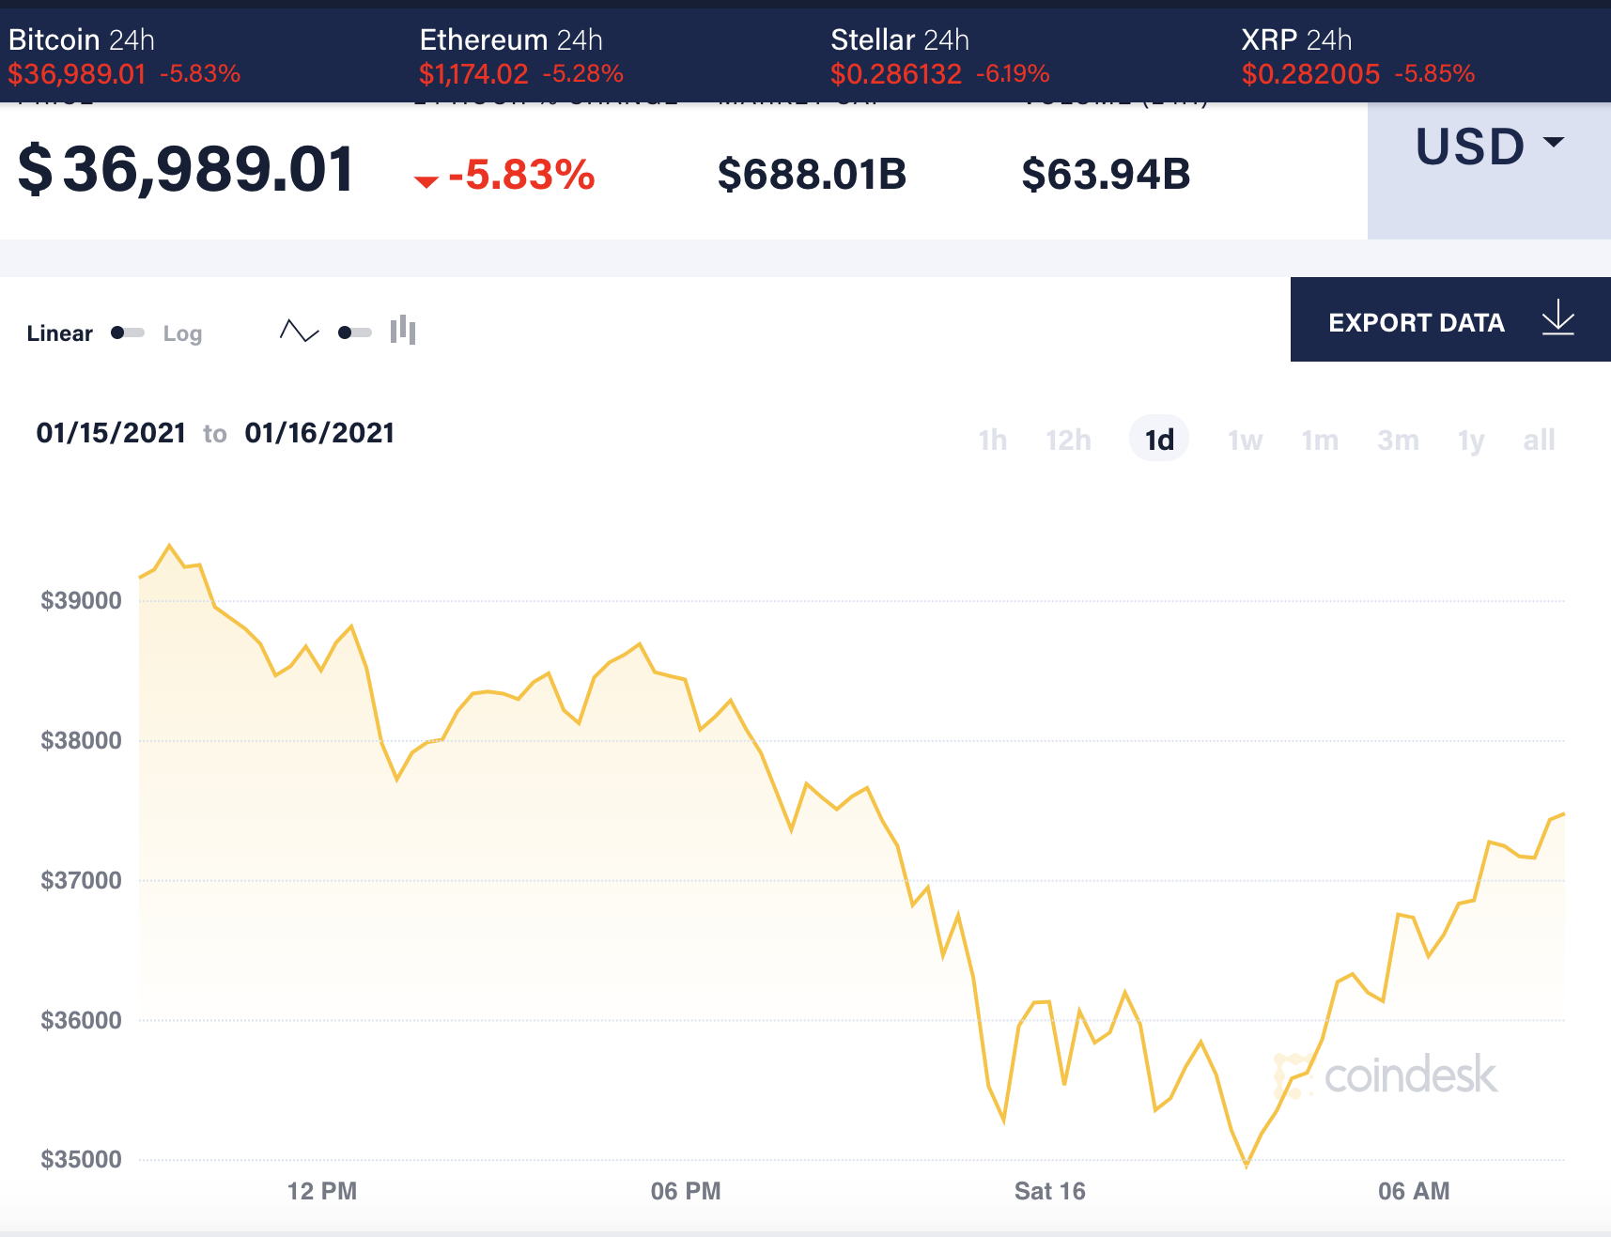Toggle the Linear/Log scale switch
The height and width of the screenshot is (1237, 1611).
tap(126, 332)
